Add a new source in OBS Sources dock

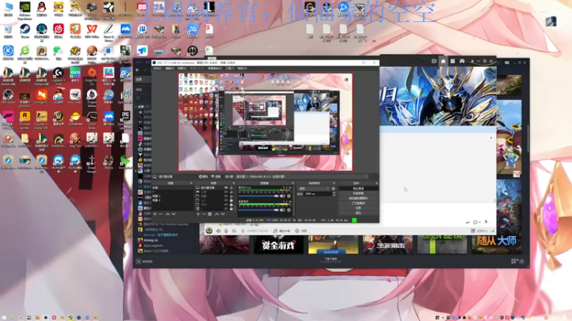coord(198,214)
